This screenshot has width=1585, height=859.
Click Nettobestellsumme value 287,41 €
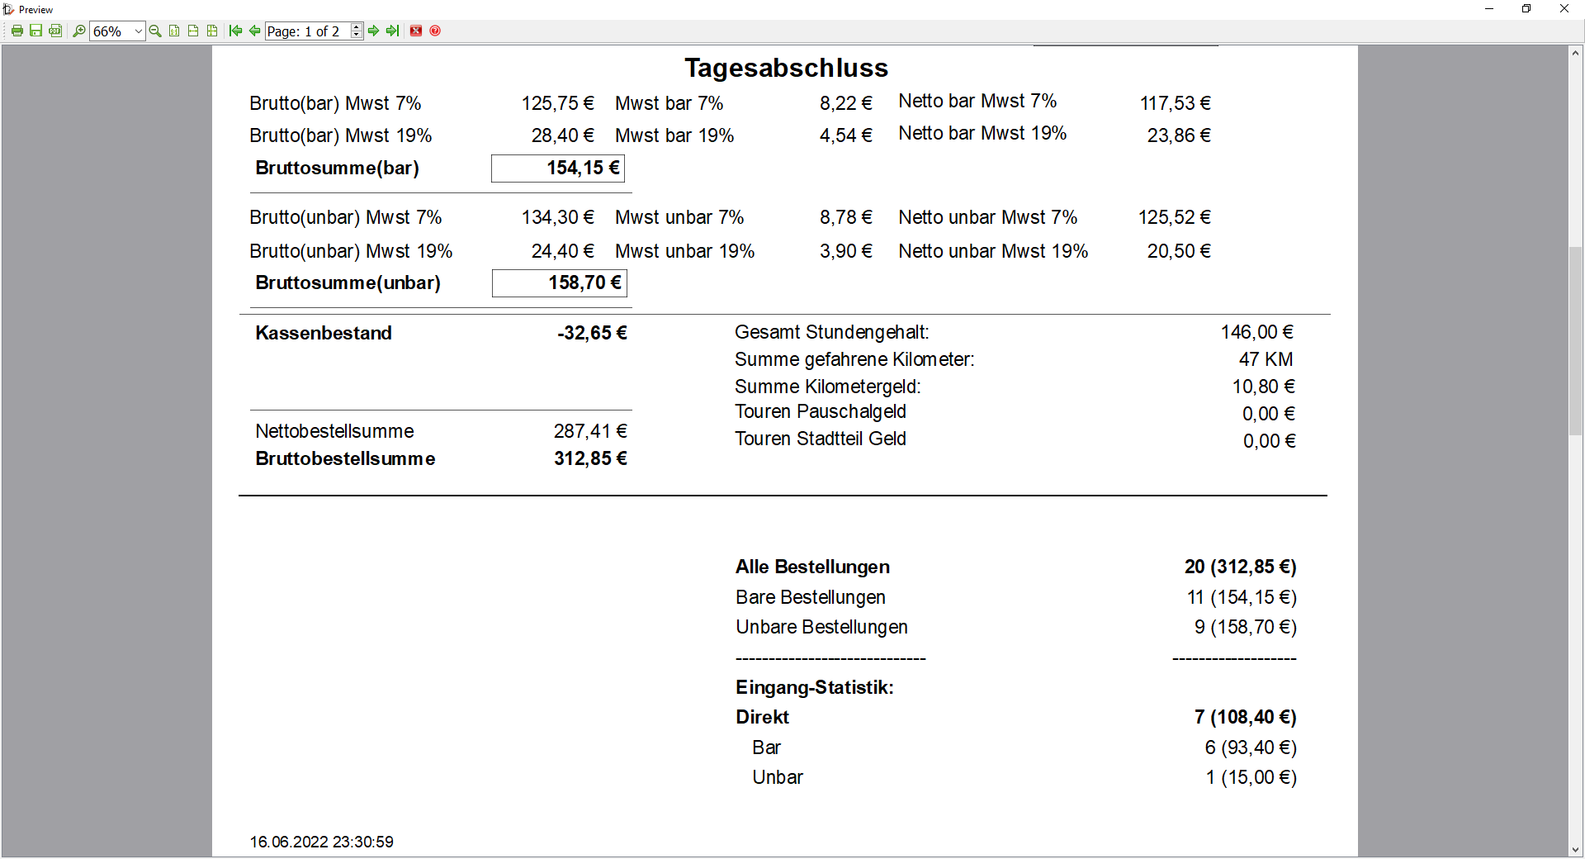[590, 431]
